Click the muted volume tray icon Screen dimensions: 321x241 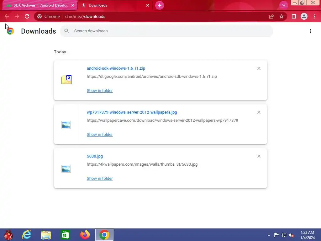coord(292,235)
